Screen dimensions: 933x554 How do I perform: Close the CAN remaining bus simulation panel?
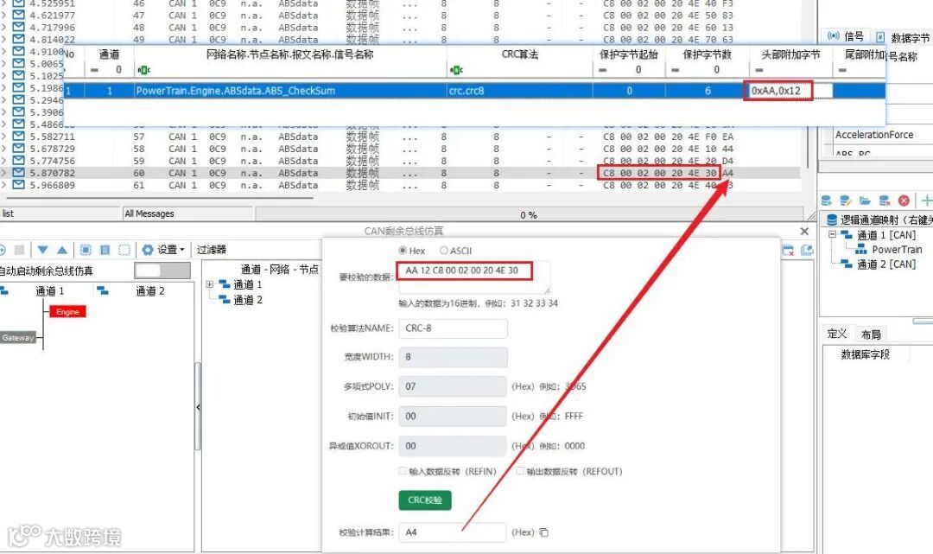tap(804, 231)
